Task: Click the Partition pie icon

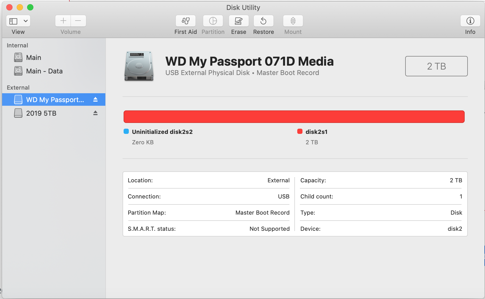Action: pos(213,21)
